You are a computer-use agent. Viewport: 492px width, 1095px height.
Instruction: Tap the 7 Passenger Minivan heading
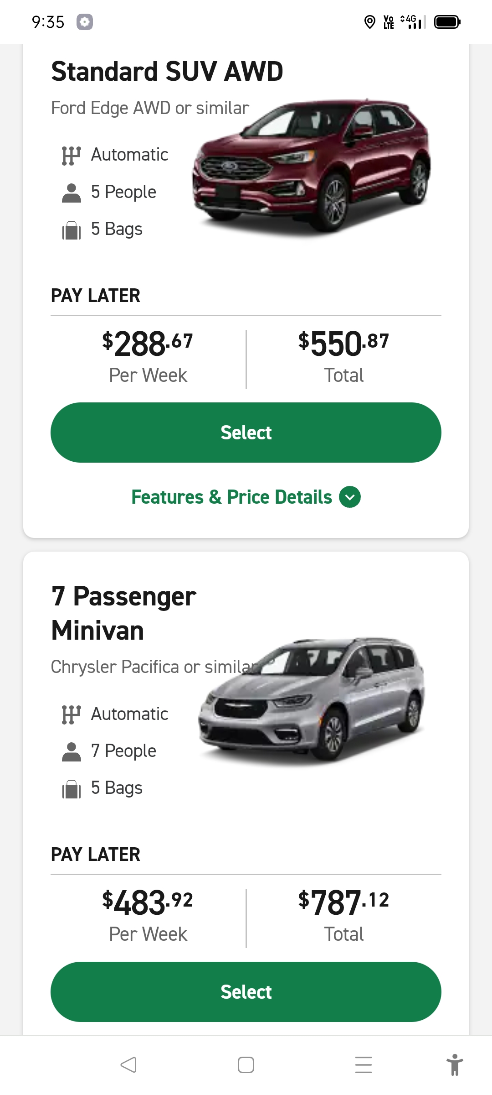124,613
